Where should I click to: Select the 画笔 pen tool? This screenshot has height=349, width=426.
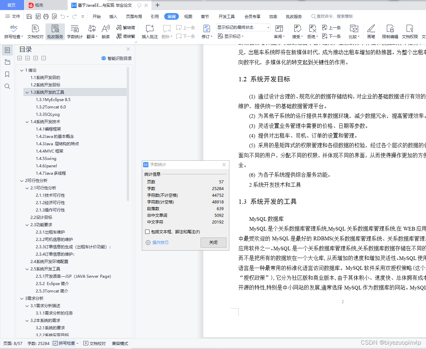pyautogui.click(x=371, y=32)
